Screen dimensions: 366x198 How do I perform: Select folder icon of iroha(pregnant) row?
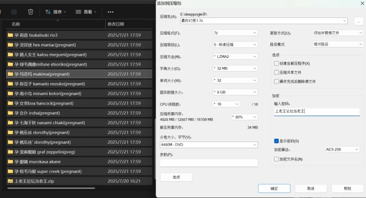[10, 113]
